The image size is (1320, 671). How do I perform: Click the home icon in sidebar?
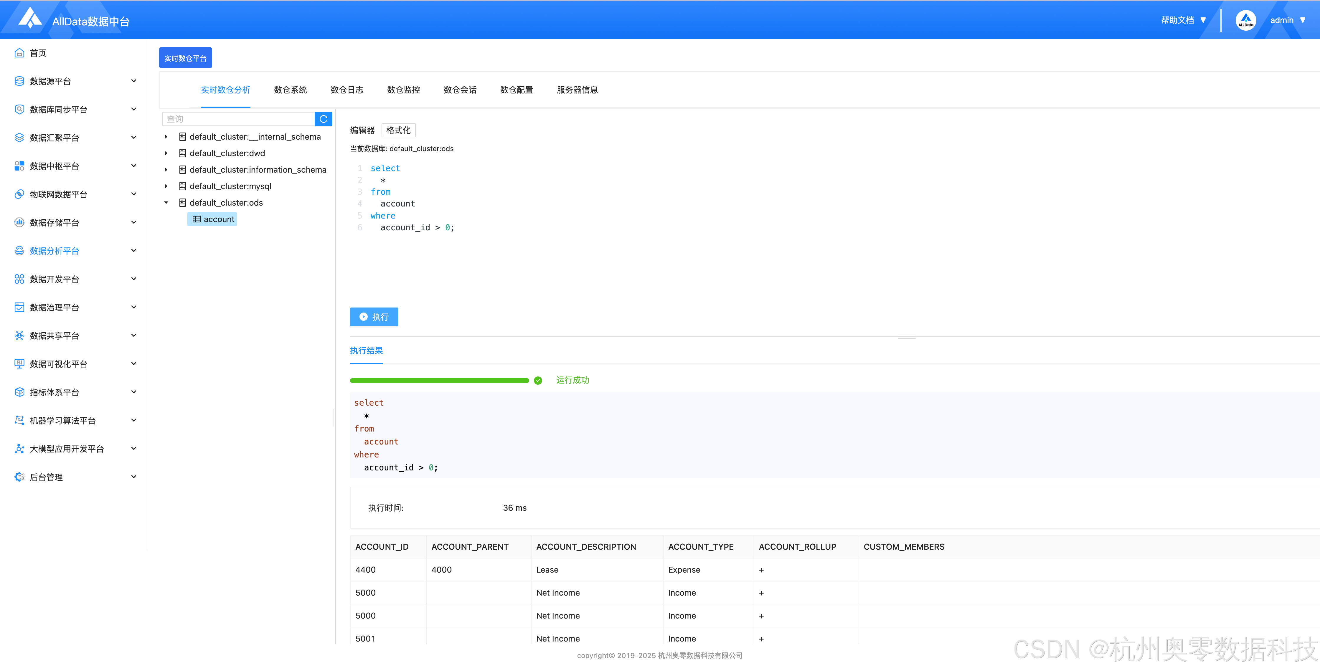tap(19, 53)
